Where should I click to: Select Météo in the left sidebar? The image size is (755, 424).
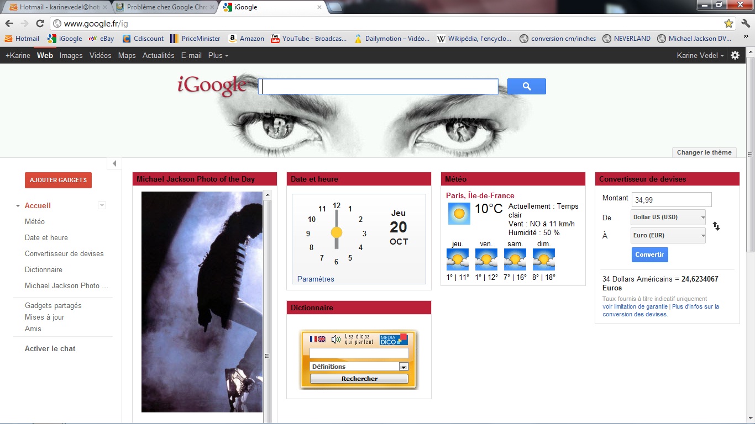35,221
